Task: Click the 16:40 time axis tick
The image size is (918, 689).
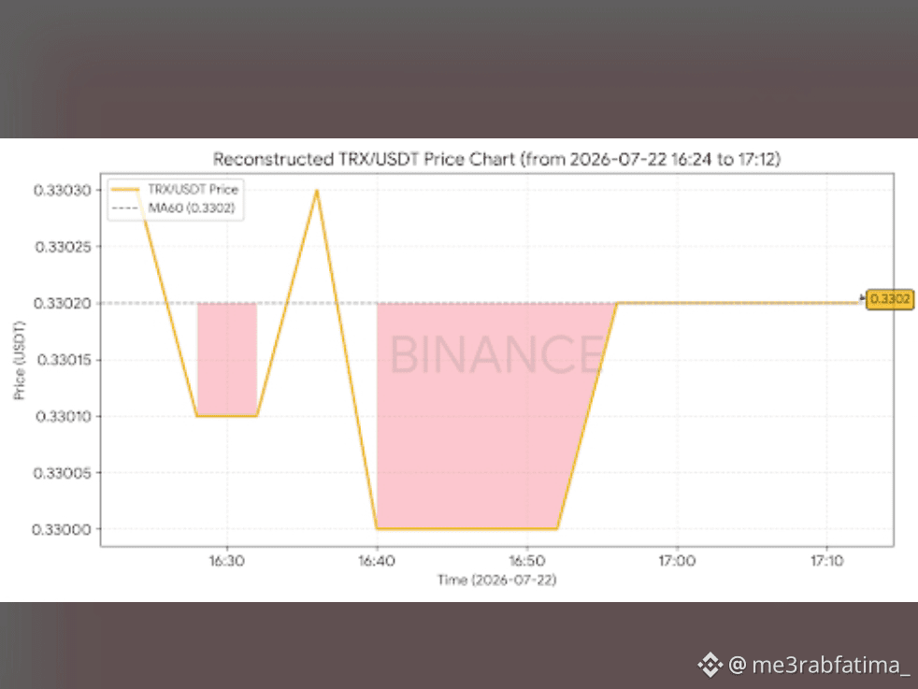Action: 377,561
